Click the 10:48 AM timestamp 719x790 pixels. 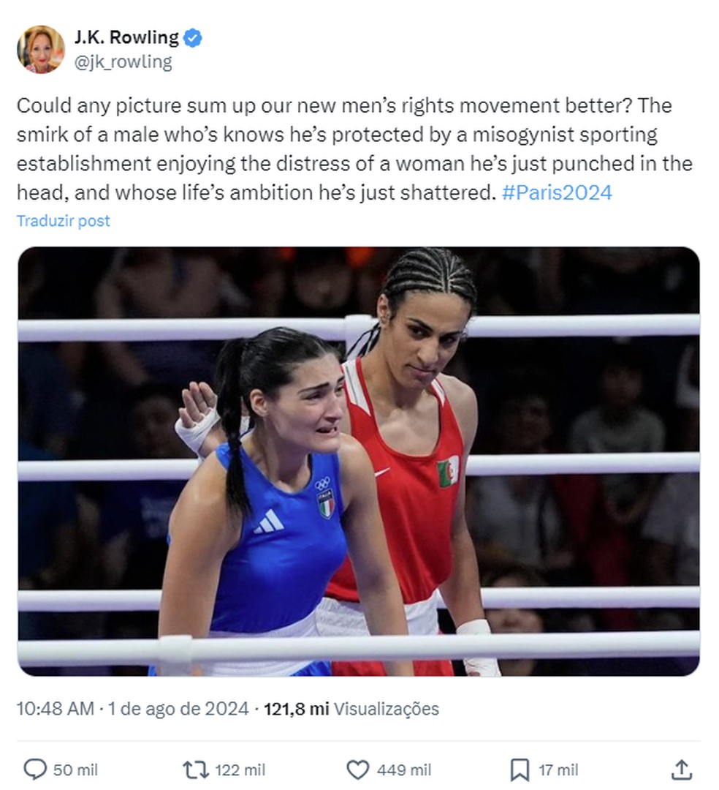[55, 709]
